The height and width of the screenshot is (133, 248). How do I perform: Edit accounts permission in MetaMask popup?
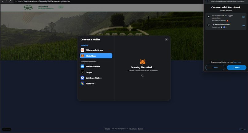(243, 17)
